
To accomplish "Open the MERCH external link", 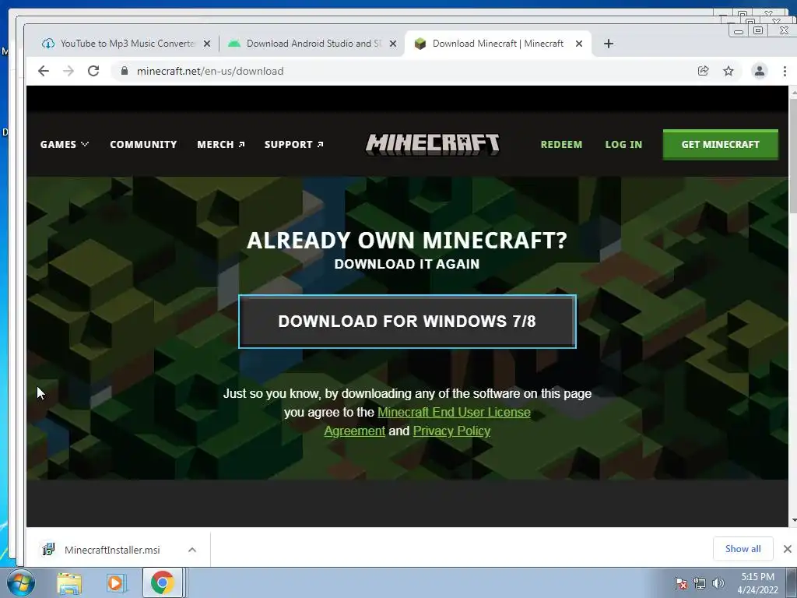I will 221,144.
